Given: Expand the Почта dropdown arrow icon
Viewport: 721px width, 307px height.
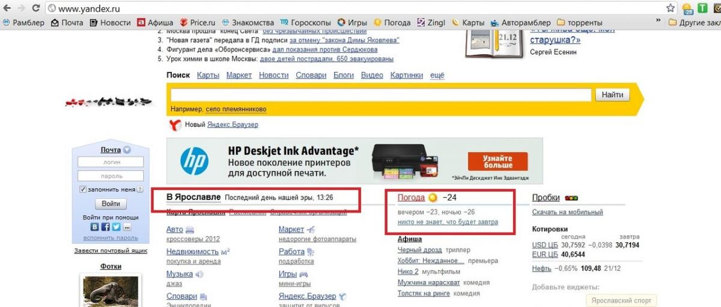Looking at the screenshot, I should click(x=127, y=150).
